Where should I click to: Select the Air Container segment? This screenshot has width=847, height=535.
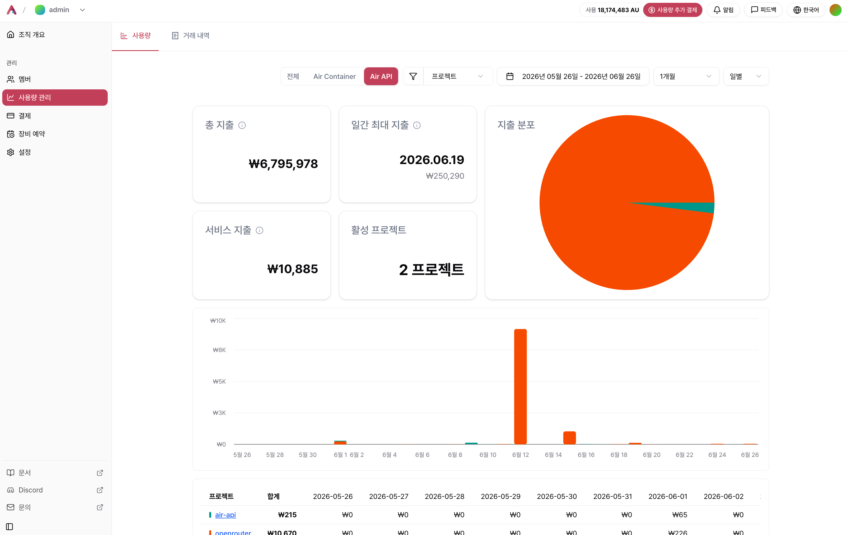tap(334, 76)
